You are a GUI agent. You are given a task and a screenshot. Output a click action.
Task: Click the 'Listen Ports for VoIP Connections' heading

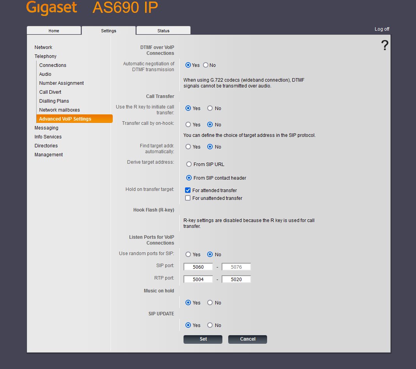(152, 240)
